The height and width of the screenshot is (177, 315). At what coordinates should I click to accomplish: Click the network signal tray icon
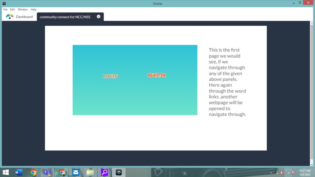288,173
